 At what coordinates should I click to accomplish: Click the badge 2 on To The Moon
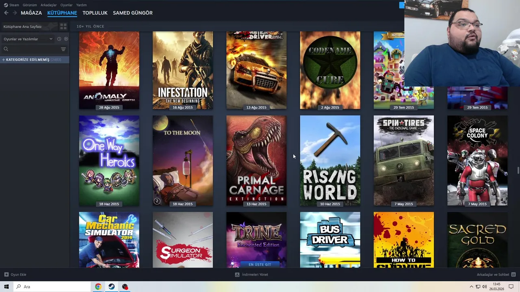point(157,201)
